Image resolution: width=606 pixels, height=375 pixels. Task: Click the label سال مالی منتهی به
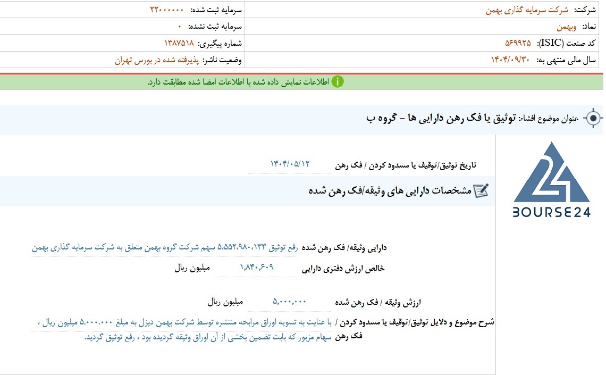click(x=566, y=60)
